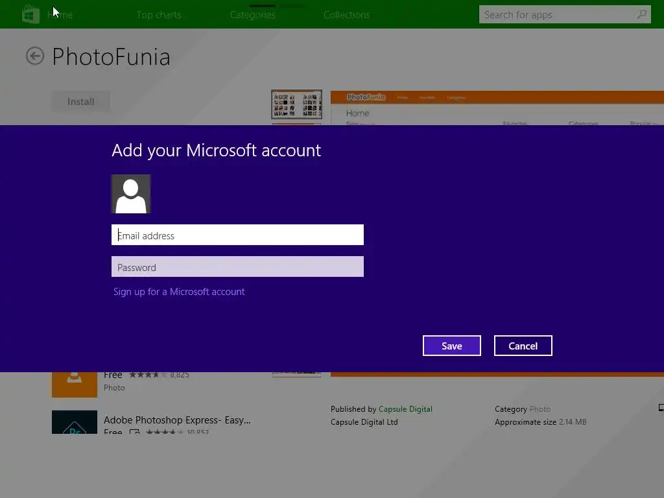Go back using the arrow next to PhotoFunia
Viewport: 664px width, 498px height.
tap(35, 56)
